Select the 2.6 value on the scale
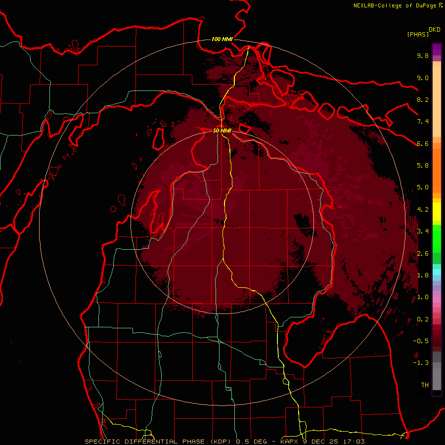The width and height of the screenshot is (445, 445). [423, 254]
